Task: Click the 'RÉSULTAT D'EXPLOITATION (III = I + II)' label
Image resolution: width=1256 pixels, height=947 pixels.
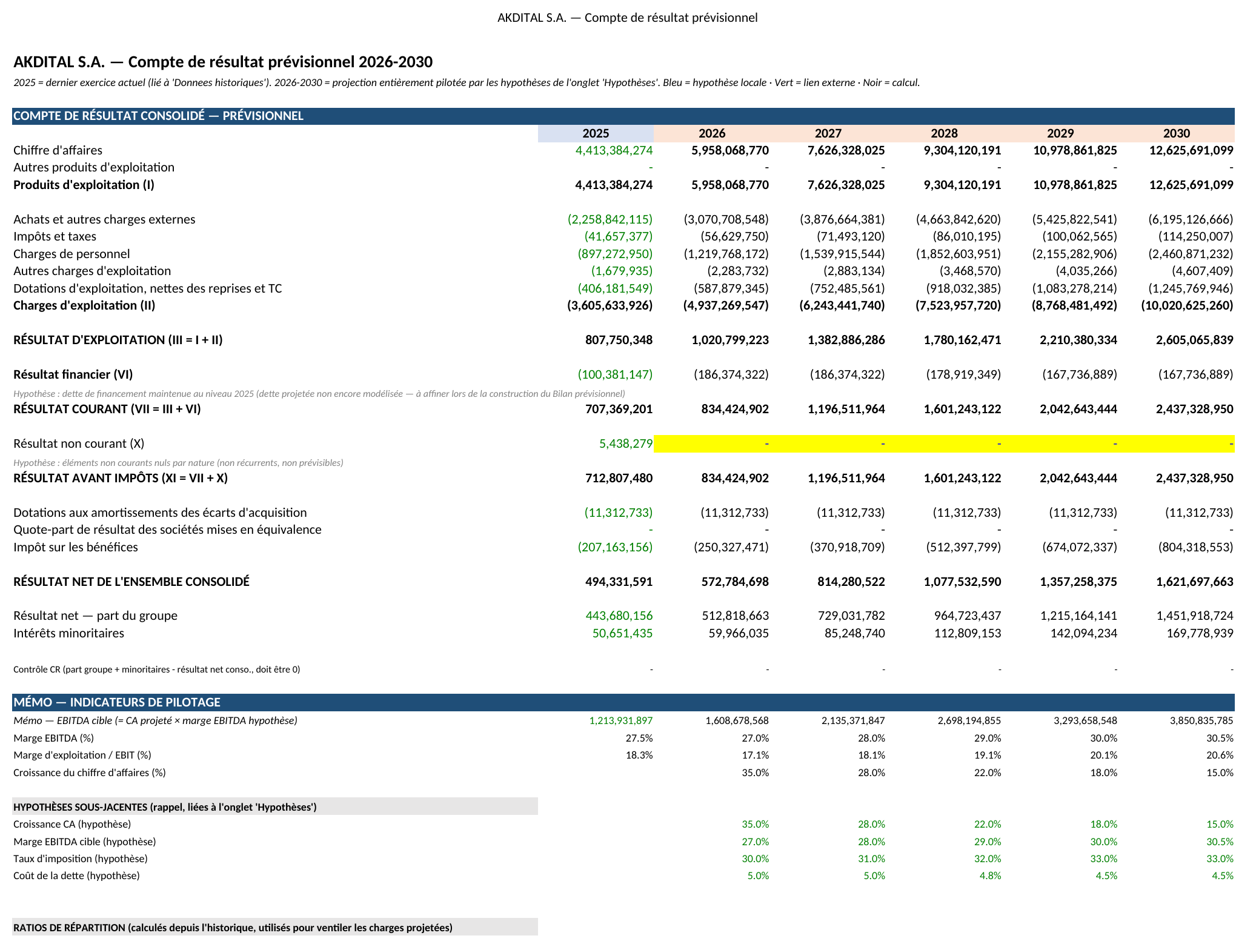Action: point(118,340)
